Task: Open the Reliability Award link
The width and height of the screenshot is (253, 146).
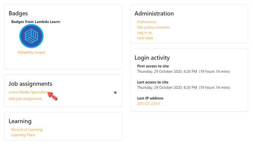Action: pos(31,52)
